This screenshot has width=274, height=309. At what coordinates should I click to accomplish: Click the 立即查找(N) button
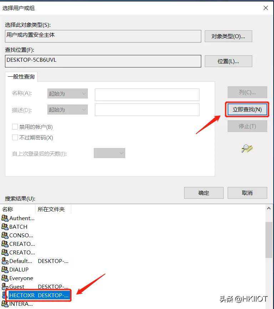[247, 110]
